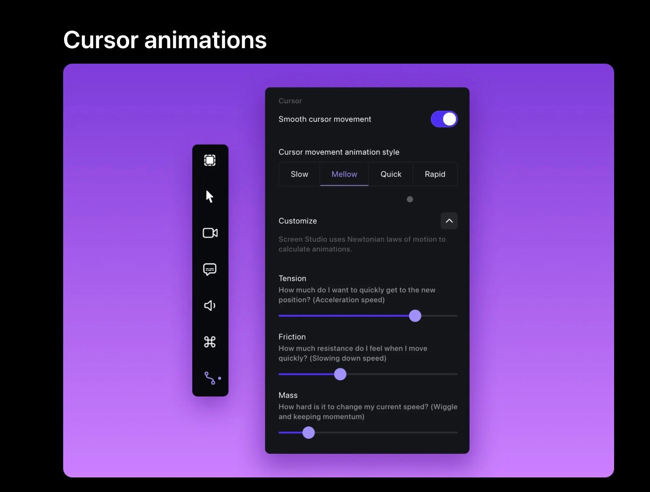Open the captions speech bubble icon

210,269
